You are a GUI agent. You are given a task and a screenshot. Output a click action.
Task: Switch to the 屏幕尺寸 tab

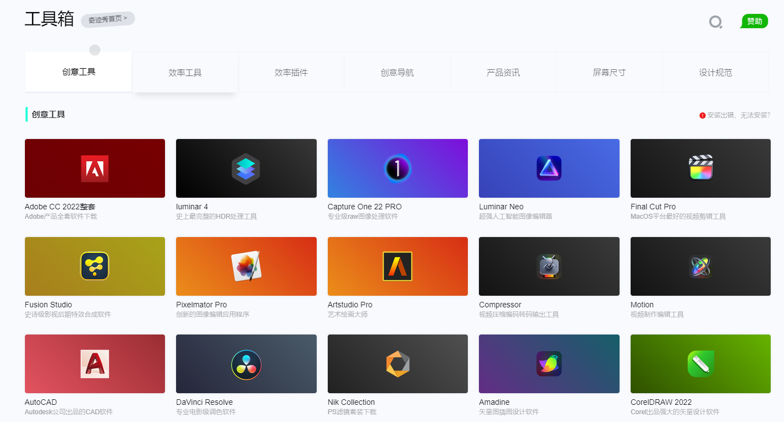tap(609, 73)
